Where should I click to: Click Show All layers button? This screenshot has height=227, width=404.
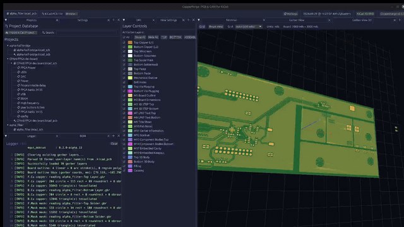click(x=140, y=37)
